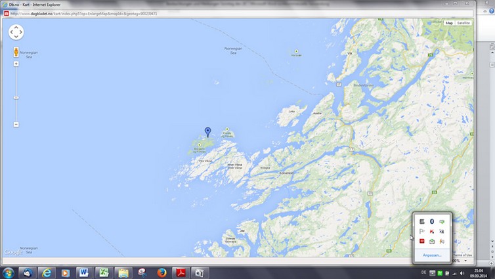
Task: Open Firefox from the taskbar
Action: (x=162, y=272)
